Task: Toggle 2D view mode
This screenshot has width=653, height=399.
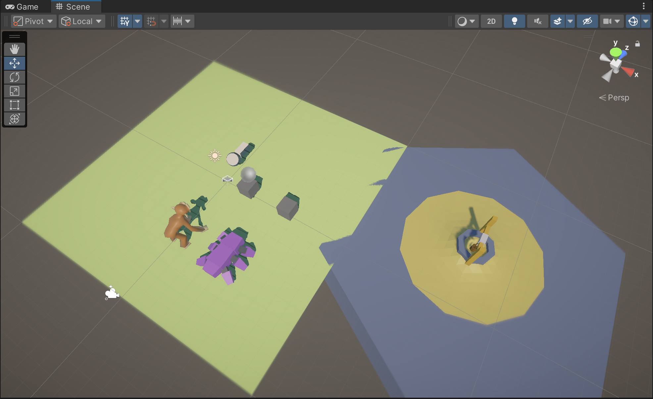Action: tap(491, 21)
